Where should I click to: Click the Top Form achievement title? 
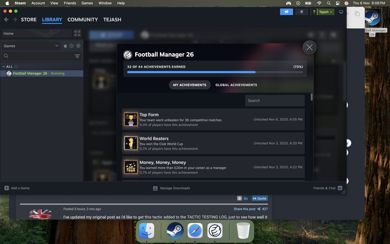pyautogui.click(x=149, y=115)
